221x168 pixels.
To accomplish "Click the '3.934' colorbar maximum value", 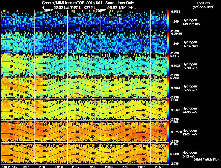I will pyautogui.click(x=174, y=144).
